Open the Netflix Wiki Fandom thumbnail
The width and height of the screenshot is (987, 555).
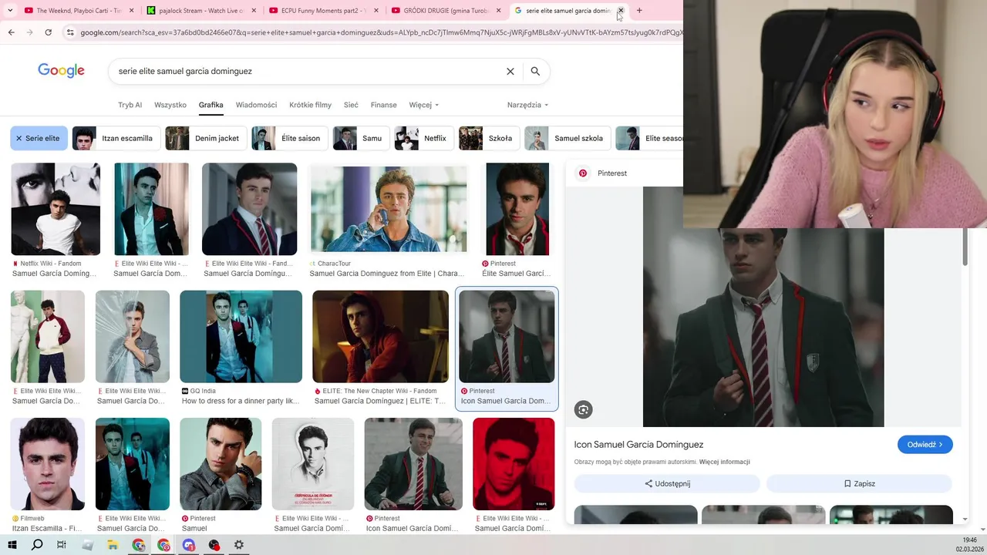coord(56,209)
